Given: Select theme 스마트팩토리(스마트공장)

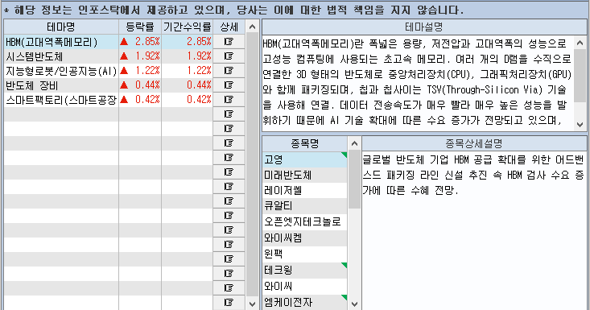Looking at the screenshot, I should [61, 100].
